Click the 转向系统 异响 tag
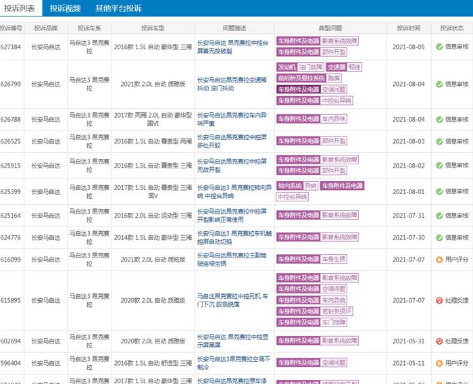Screen dimensions: 473x384 tap(297, 186)
